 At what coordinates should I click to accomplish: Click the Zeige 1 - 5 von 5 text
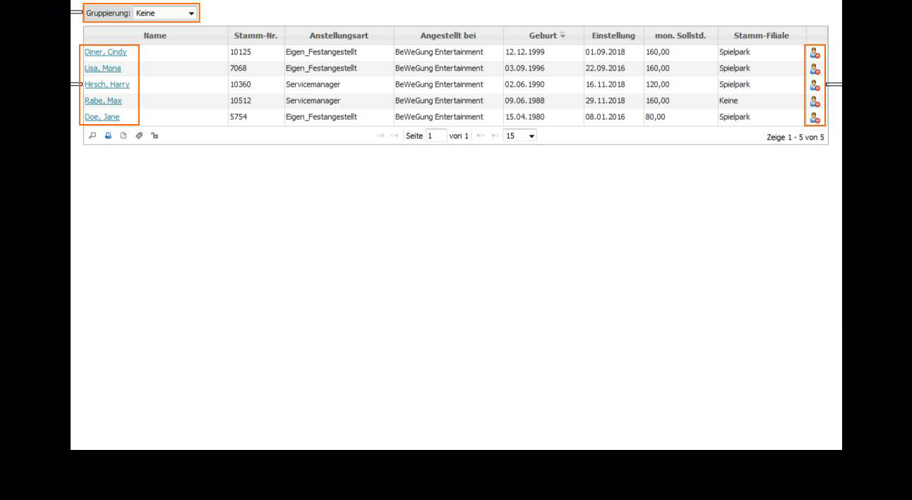pyautogui.click(x=796, y=137)
